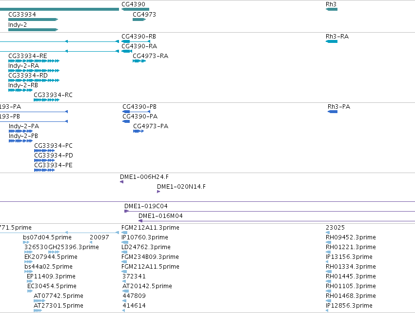Screen dimensions: 415x313
Task: Select protein CG33934-PD
Action: point(44,161)
